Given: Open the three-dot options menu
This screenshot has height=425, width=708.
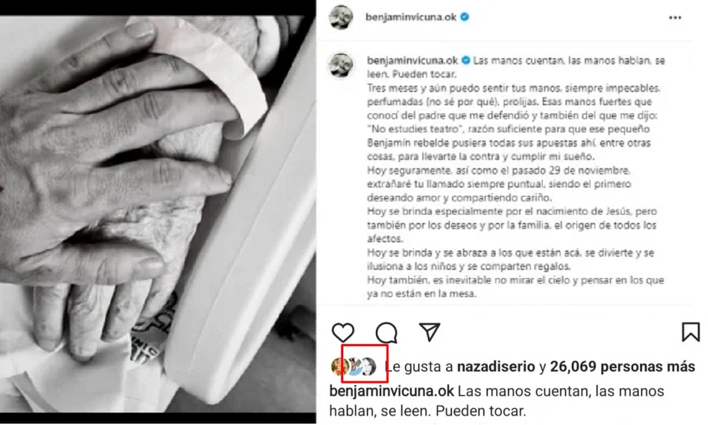Looking at the screenshot, I should [675, 18].
